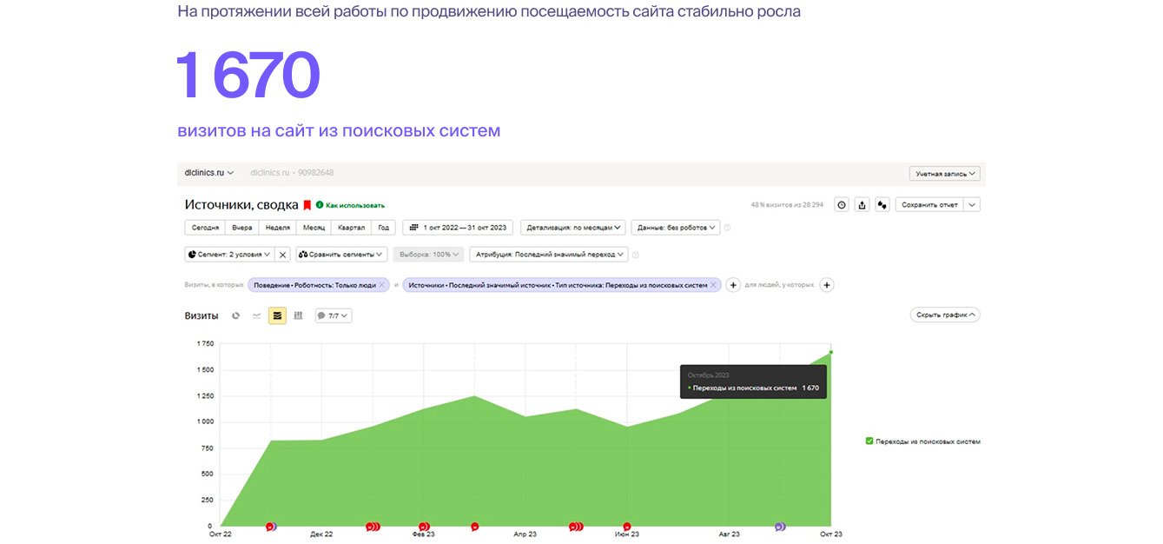Screen dimensions: 1163x544
Task: Open the Выборка: 100% dropdown
Action: point(428,255)
